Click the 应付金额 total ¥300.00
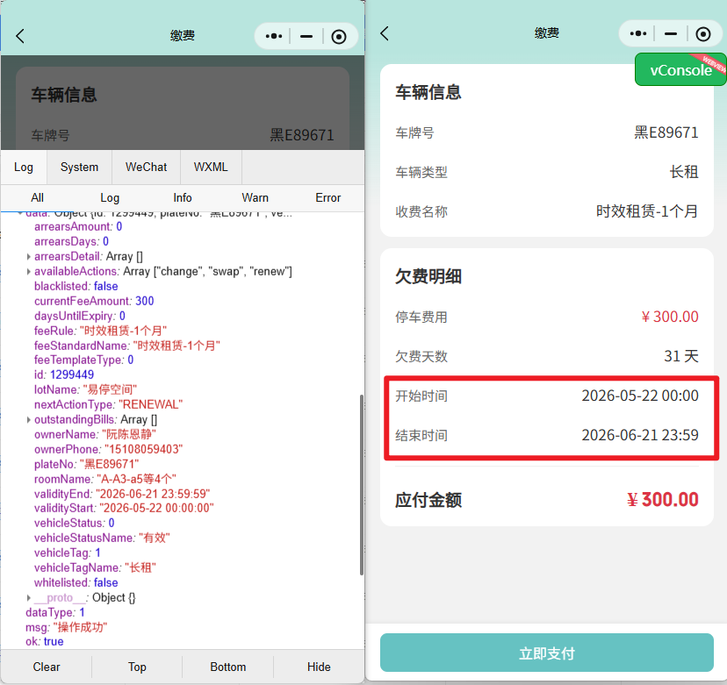Viewport: 727px width, 685px height. pos(663,500)
